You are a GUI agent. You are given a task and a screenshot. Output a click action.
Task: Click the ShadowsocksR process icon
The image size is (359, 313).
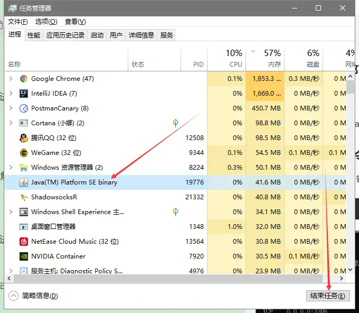(24, 197)
